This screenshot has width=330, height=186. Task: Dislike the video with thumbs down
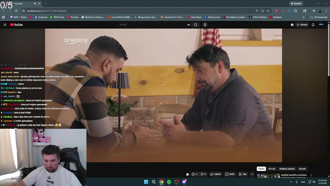(203, 174)
